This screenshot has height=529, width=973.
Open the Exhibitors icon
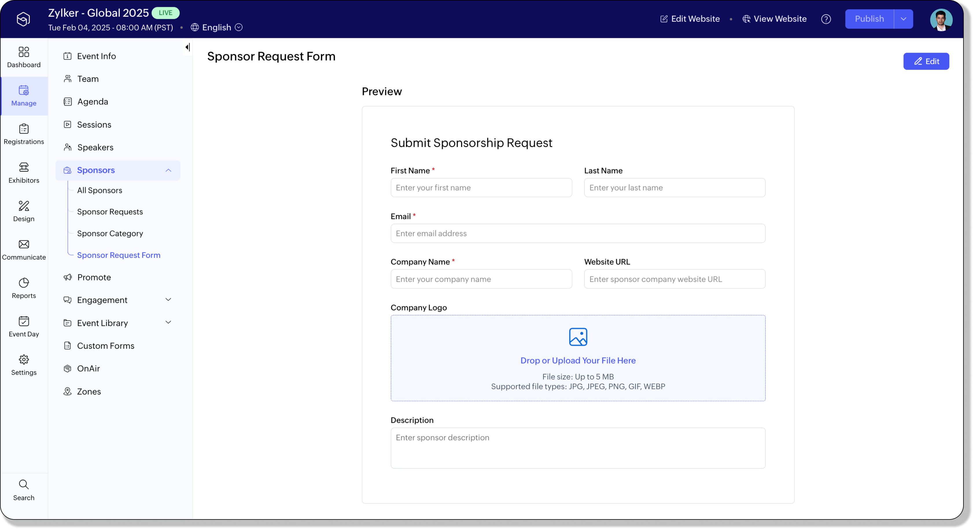pos(24,167)
